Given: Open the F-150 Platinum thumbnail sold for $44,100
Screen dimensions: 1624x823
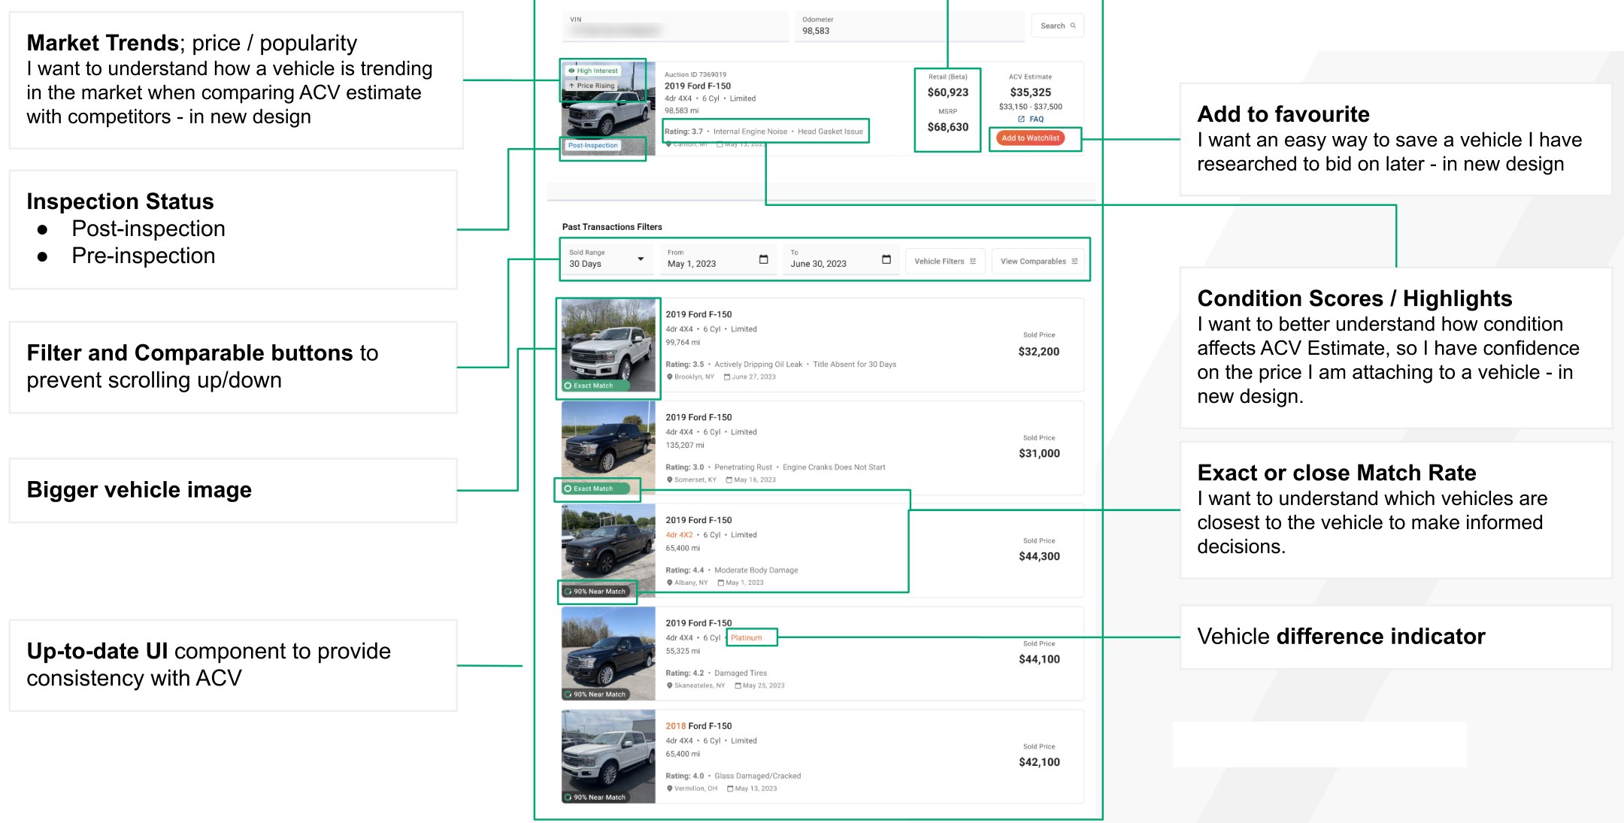Looking at the screenshot, I should point(608,654).
